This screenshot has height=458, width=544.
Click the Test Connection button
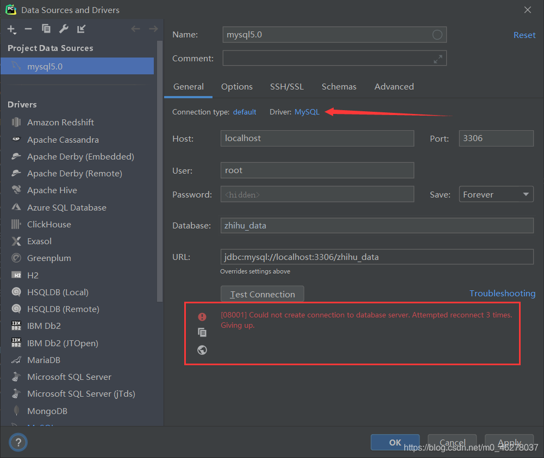coord(262,294)
